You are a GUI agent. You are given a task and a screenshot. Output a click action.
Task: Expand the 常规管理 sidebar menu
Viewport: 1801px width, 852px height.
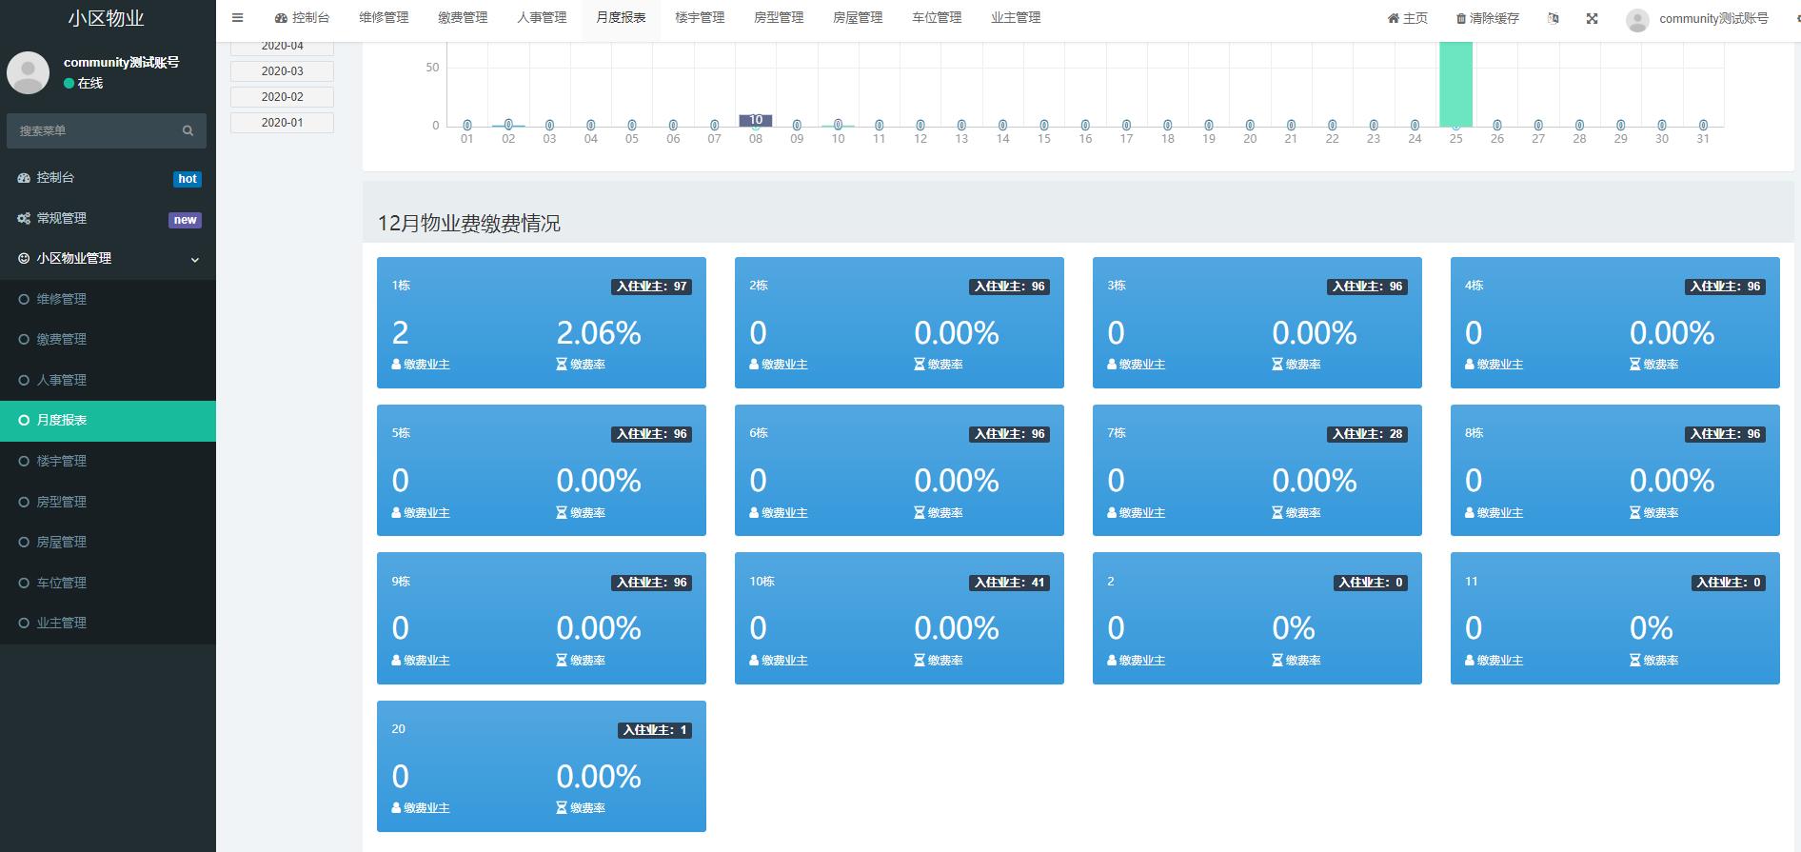pyautogui.click(x=62, y=219)
